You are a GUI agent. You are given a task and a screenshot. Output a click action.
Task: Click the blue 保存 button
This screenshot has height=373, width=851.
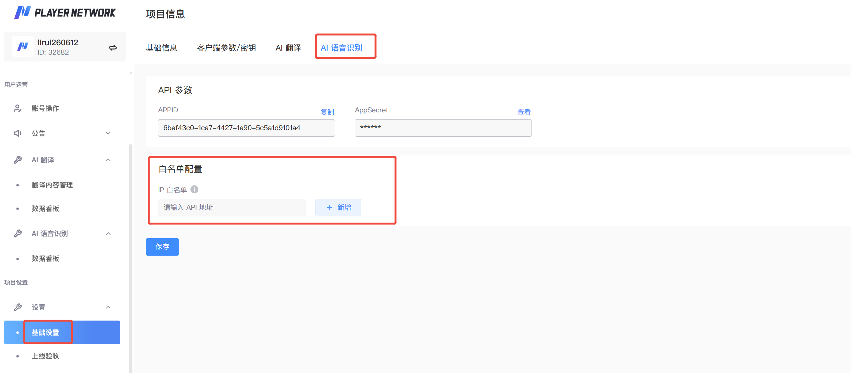tap(162, 247)
